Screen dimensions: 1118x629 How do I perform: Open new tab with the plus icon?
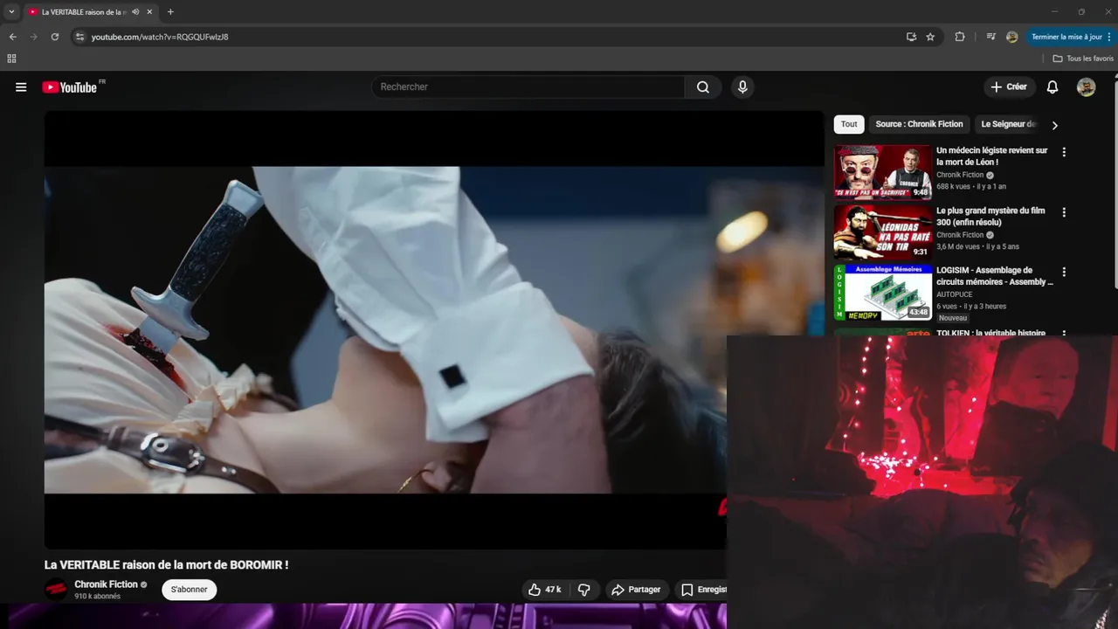pyautogui.click(x=170, y=12)
